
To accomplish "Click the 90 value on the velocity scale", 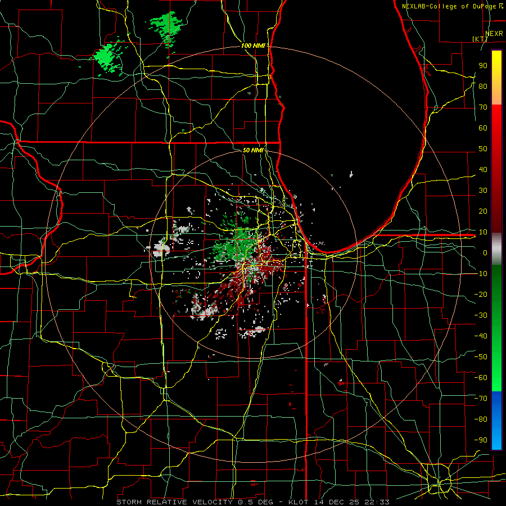I will pyautogui.click(x=483, y=66).
